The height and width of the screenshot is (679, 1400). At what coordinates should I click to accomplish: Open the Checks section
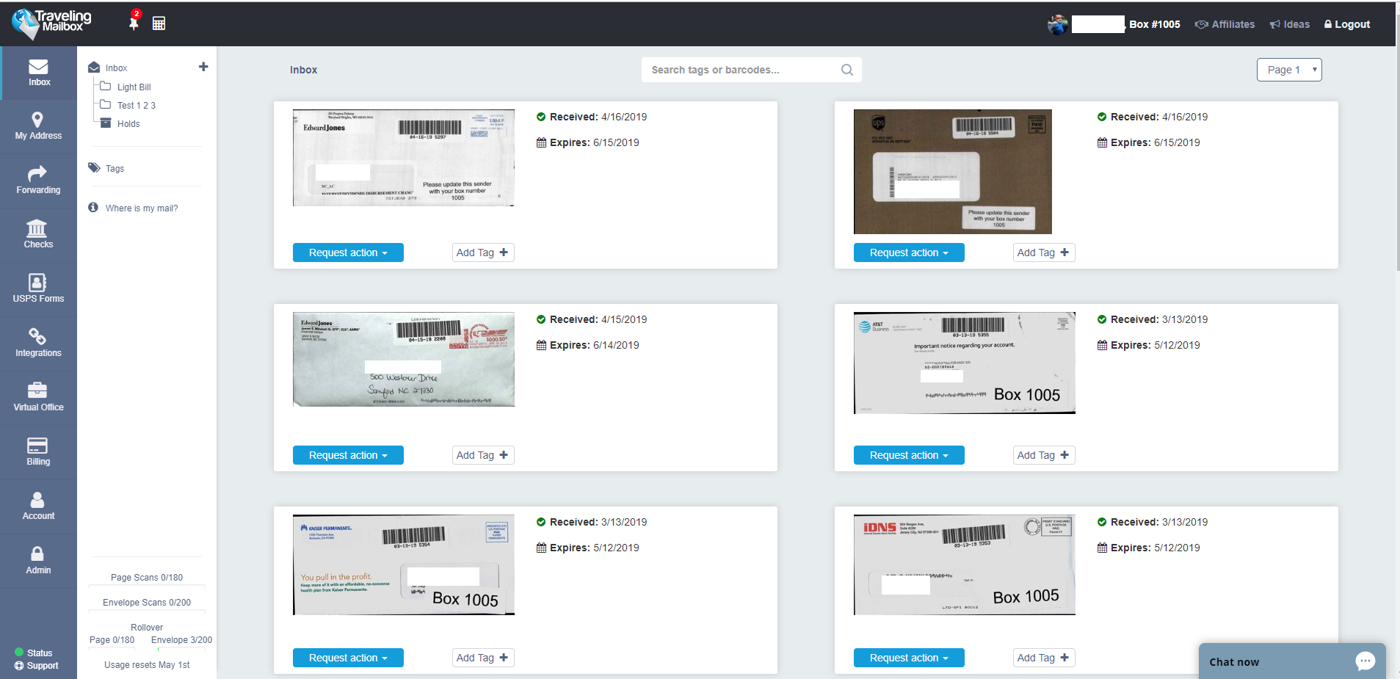[x=39, y=235]
